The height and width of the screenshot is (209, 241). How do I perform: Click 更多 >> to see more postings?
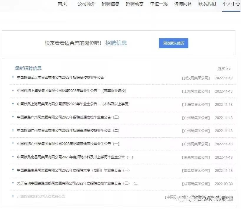point(224,69)
